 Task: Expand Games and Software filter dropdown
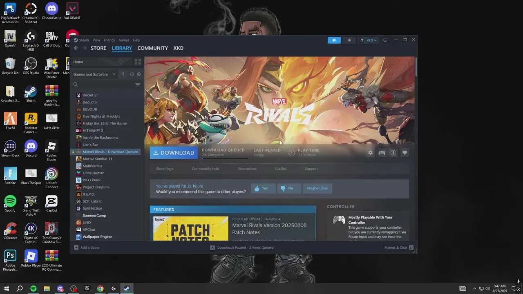click(94, 74)
